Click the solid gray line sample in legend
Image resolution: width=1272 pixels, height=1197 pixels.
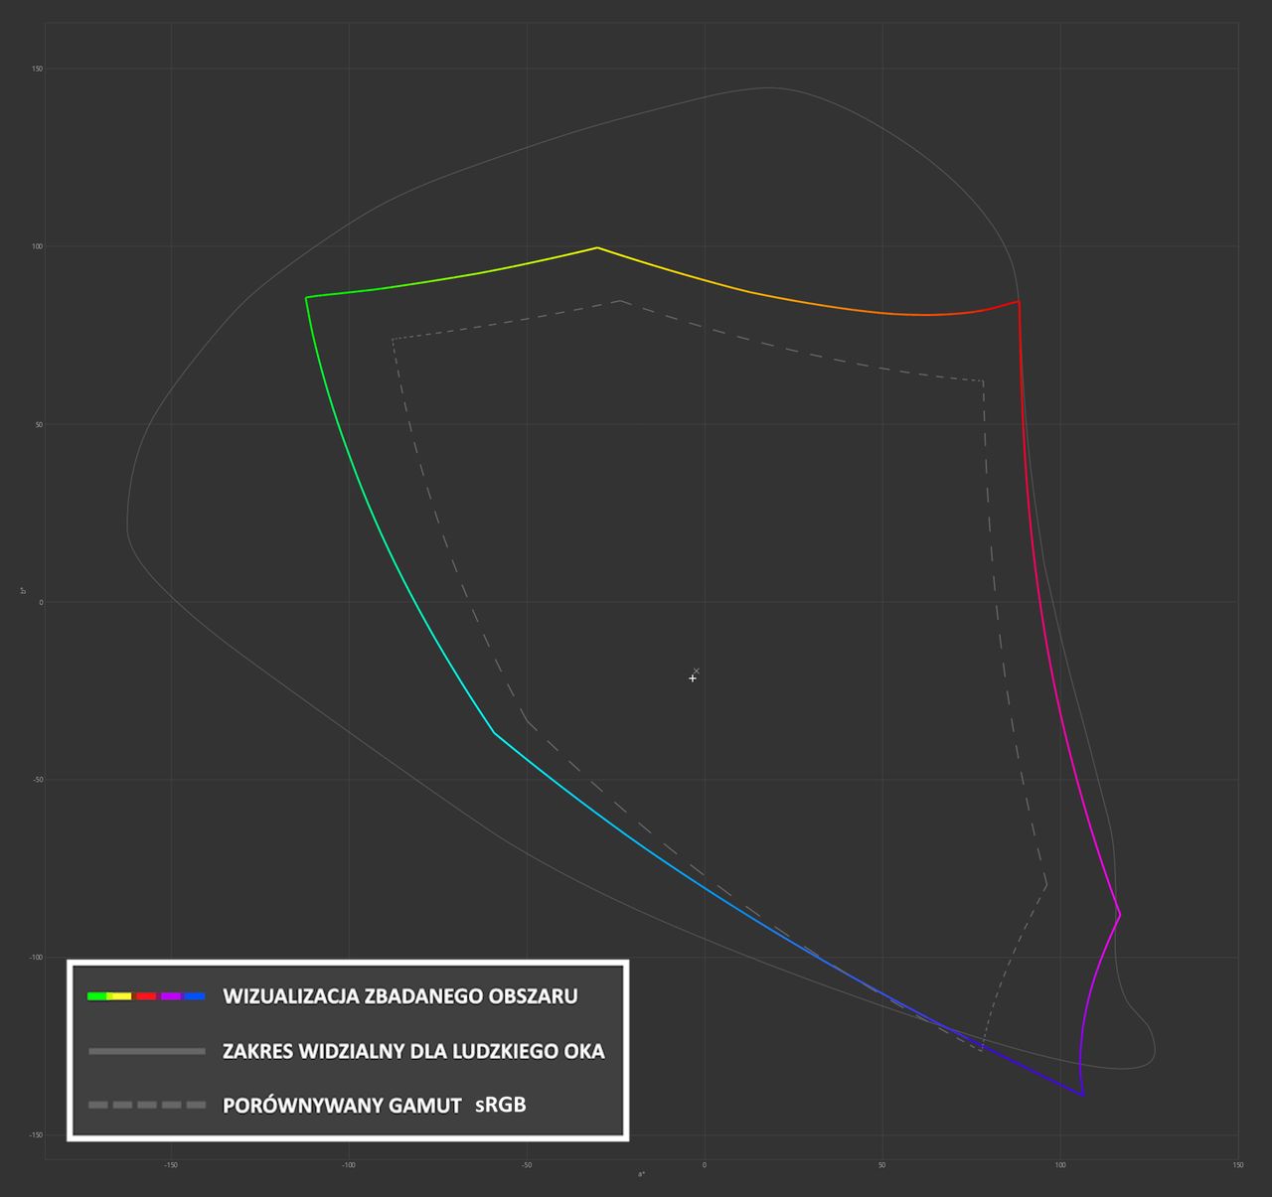[146, 1050]
